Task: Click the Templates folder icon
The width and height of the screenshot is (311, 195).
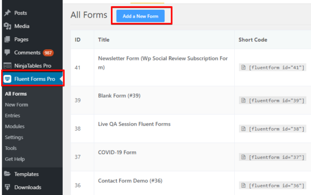Action: 7,174
